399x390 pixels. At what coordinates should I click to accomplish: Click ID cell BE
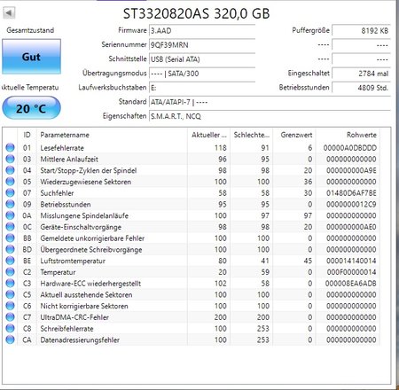(27, 261)
